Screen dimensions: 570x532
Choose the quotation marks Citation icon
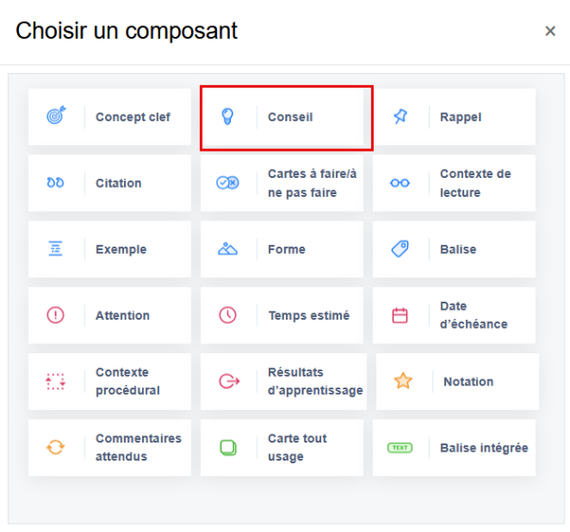[56, 182]
